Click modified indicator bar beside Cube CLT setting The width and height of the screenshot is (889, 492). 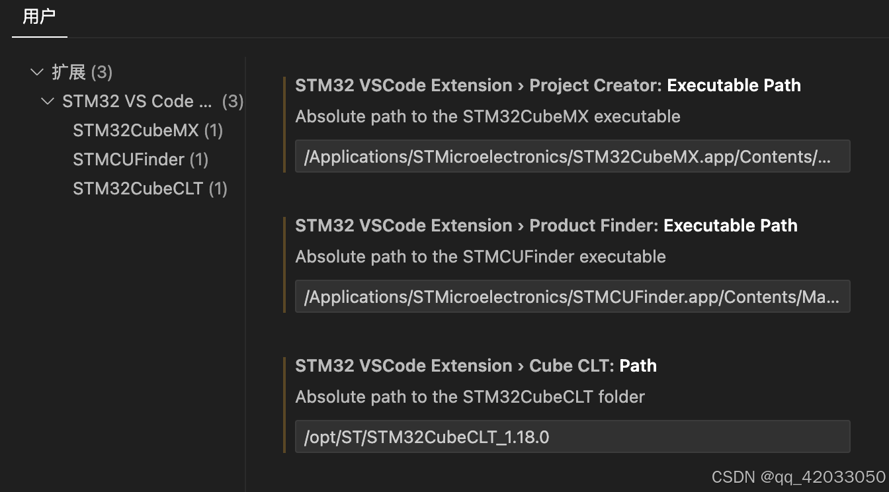pos(284,405)
